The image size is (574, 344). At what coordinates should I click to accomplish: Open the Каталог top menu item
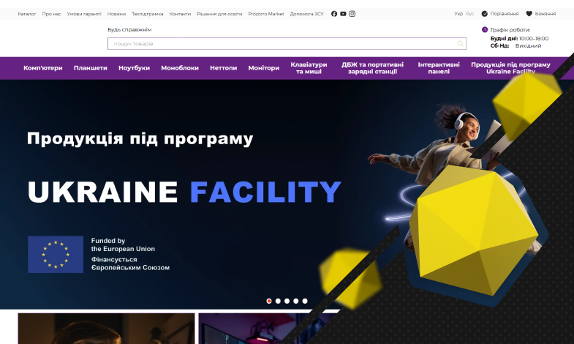pos(27,14)
